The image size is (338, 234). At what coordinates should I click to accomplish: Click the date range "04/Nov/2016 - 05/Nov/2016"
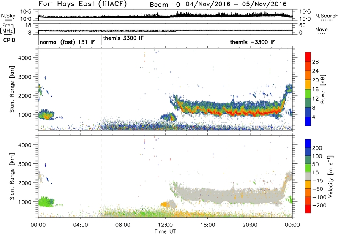[x=236, y=4]
